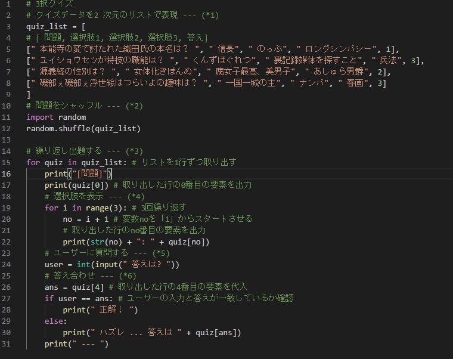The image size is (453, 359).
Task: Place cursor in print("[問題]") line
Action: tap(78, 174)
